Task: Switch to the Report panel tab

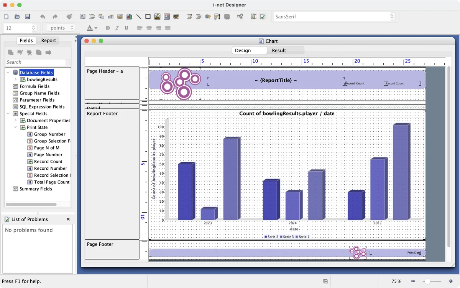Action: [49, 40]
